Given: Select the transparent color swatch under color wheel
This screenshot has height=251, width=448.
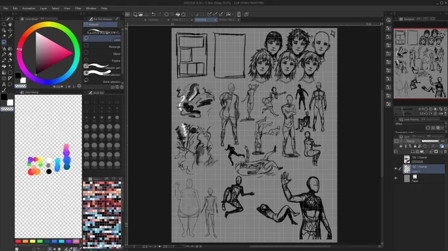Looking at the screenshot, I should pyautogui.click(x=20, y=86).
